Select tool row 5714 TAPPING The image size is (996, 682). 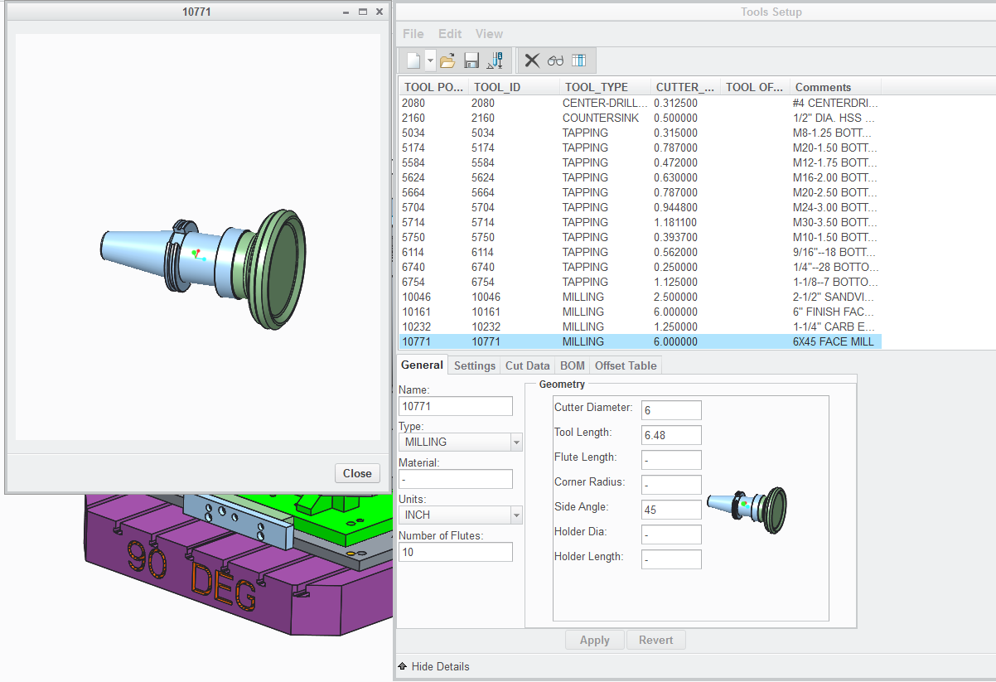click(x=640, y=222)
